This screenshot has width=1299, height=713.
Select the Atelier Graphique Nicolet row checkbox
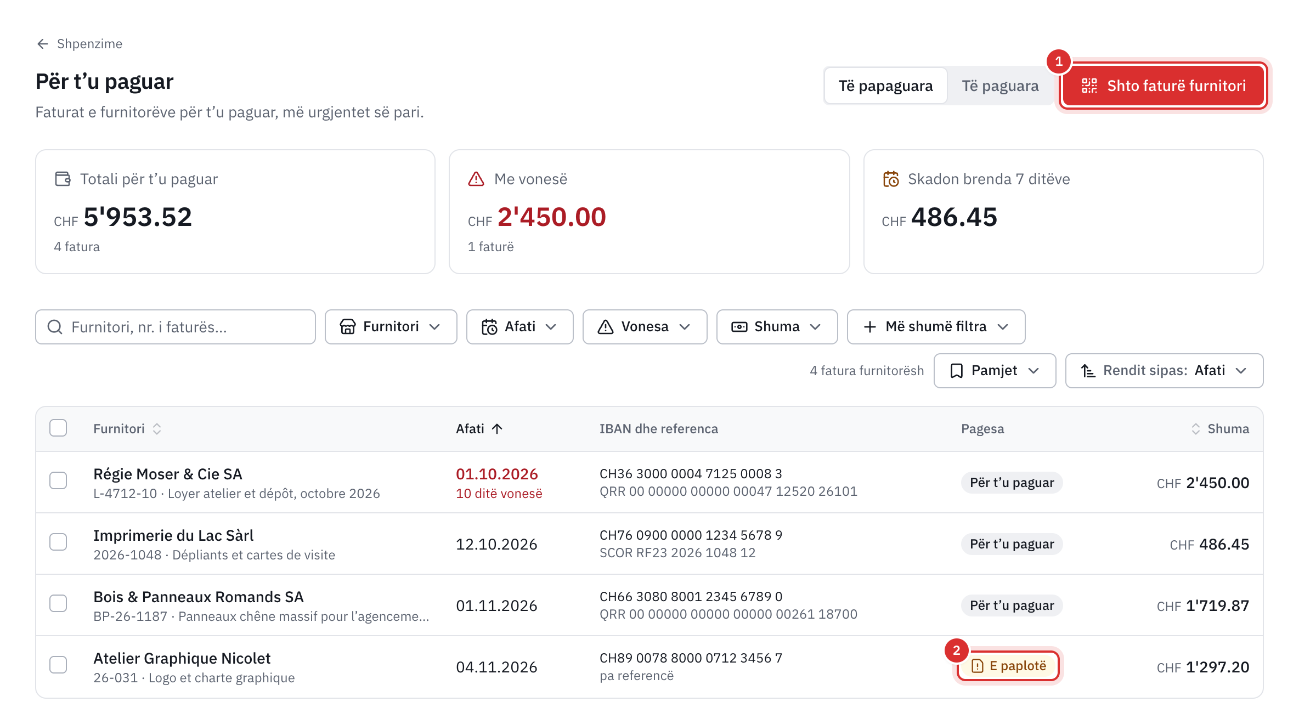[58, 665]
